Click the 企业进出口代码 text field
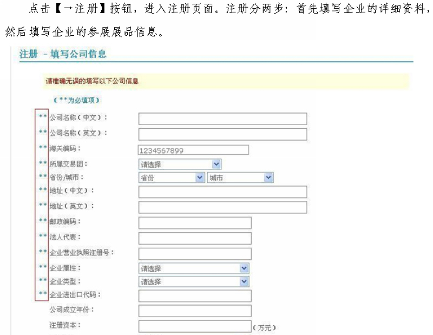Image resolution: width=433 pixels, height=335 pixels. coord(195,295)
